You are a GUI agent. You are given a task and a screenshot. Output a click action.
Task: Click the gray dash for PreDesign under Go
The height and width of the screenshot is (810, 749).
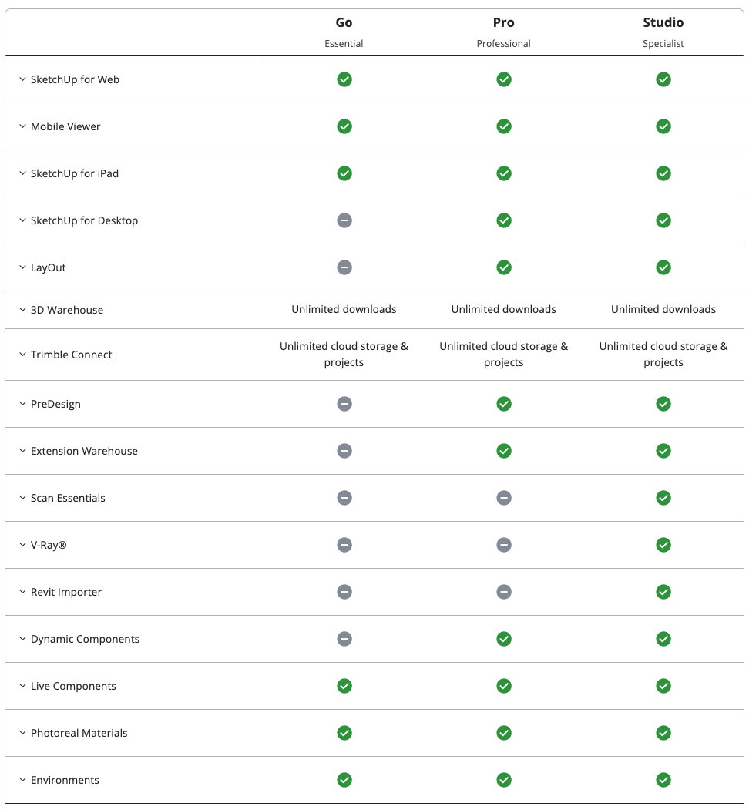click(x=344, y=404)
